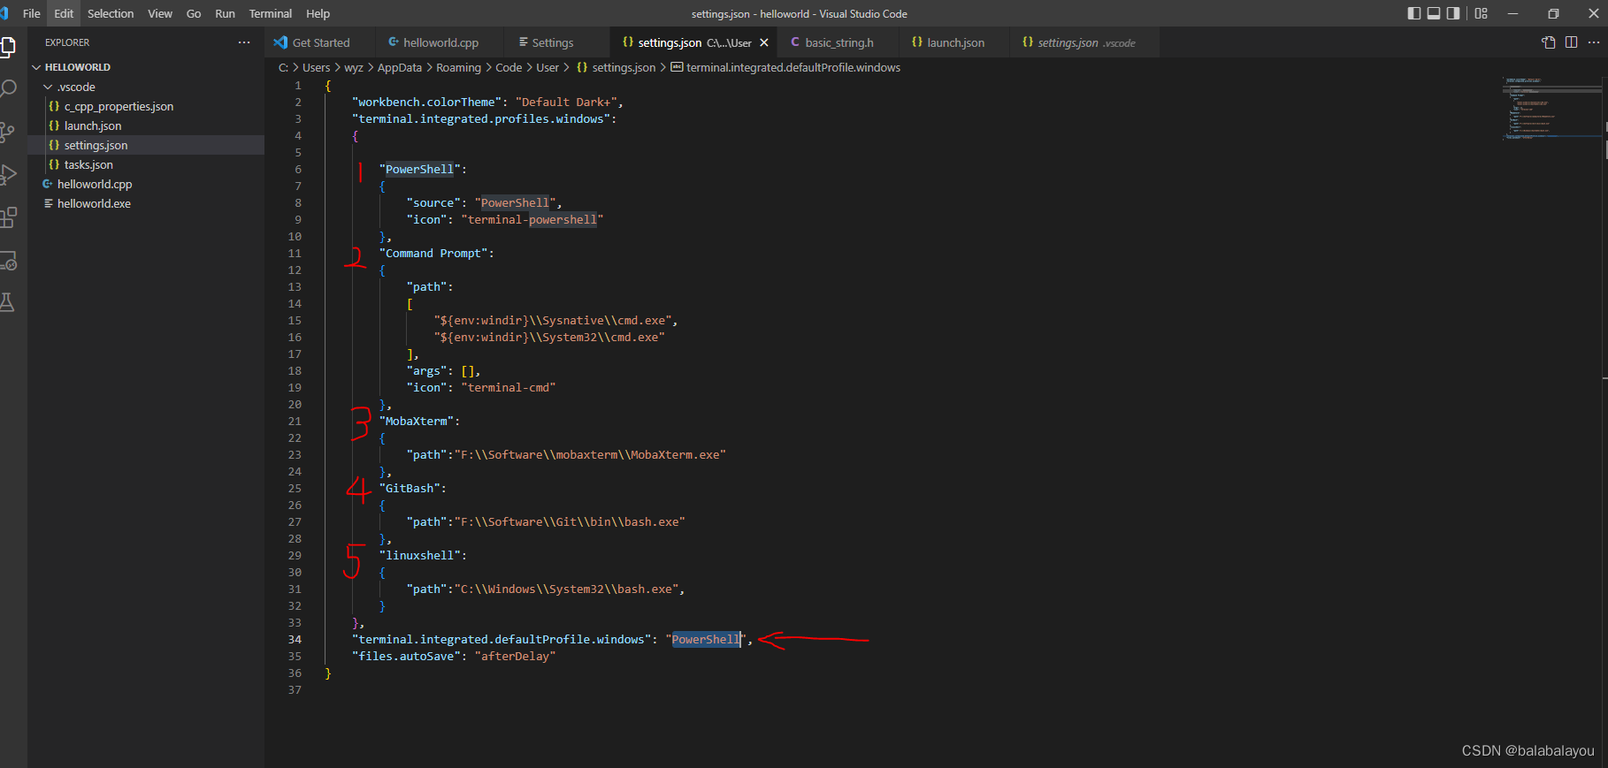1608x768 pixels.
Task: Switch to the launch.json tab
Action: [x=955, y=42]
